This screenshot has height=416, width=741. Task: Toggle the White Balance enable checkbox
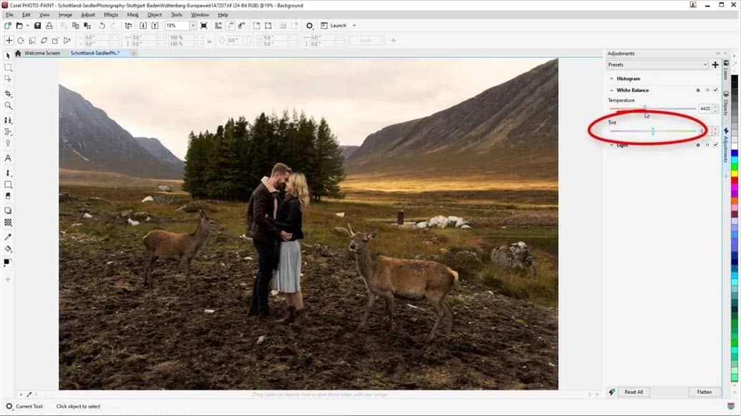[715, 90]
